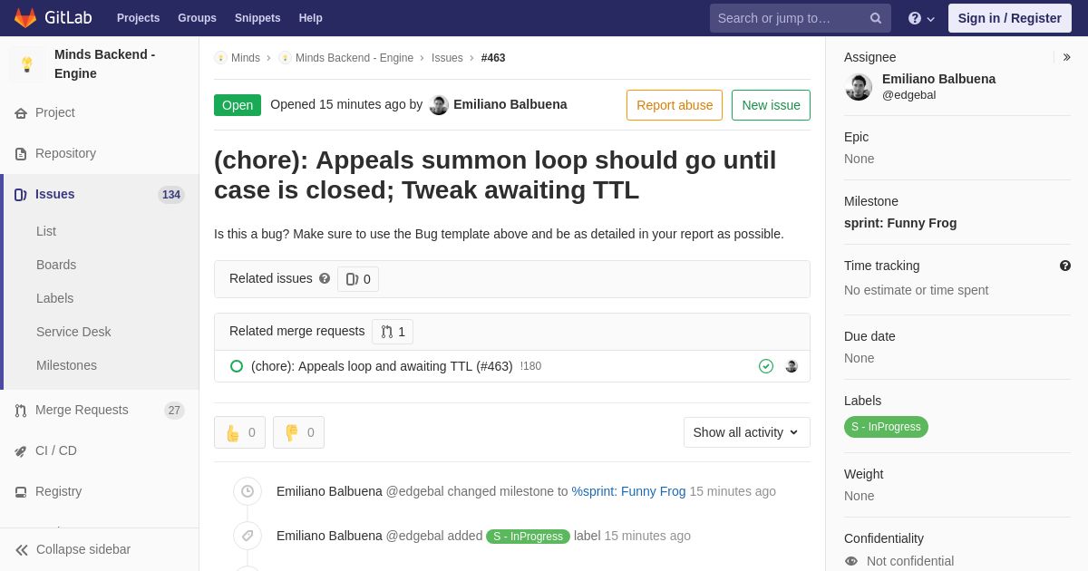Viewport: 1088px width, 571px height.
Task: Click the !180 merge request reference
Action: (531, 366)
